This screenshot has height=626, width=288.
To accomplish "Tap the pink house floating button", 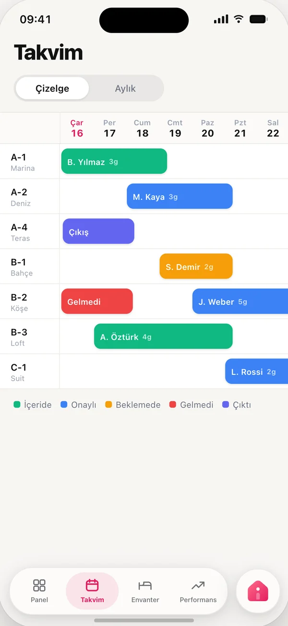I will pos(258,591).
